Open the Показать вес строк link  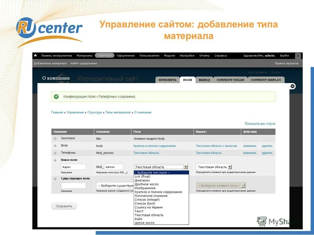[260, 124]
